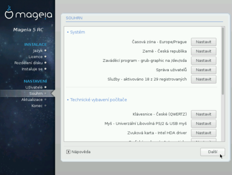Click the text Země - Česká republika

165,51
